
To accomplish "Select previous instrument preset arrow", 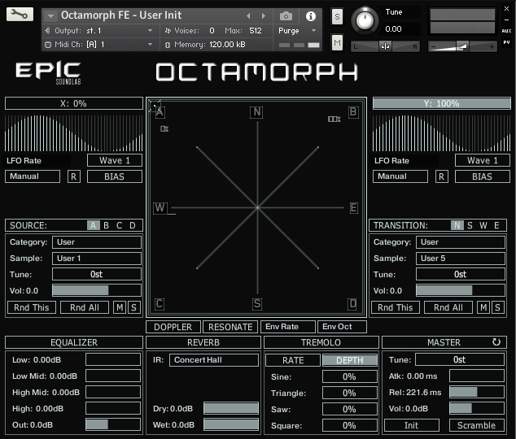I will point(249,15).
